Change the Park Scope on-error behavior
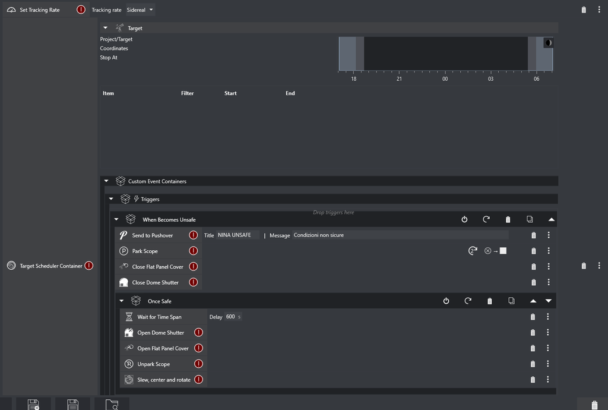The width and height of the screenshot is (608, 410). pos(496,251)
